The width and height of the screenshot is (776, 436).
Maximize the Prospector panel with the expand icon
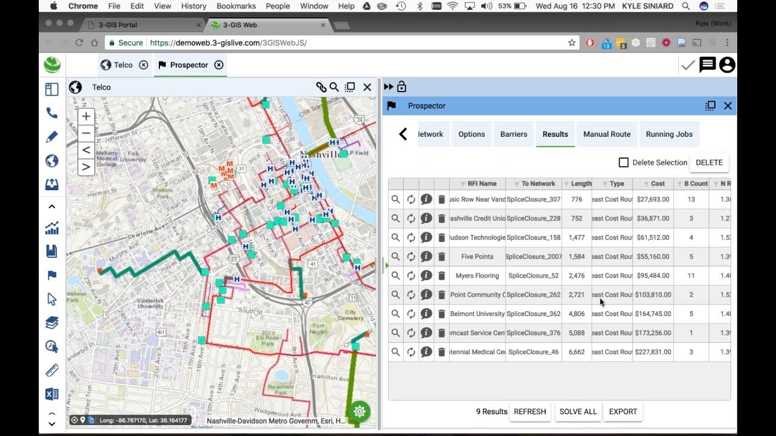click(711, 106)
